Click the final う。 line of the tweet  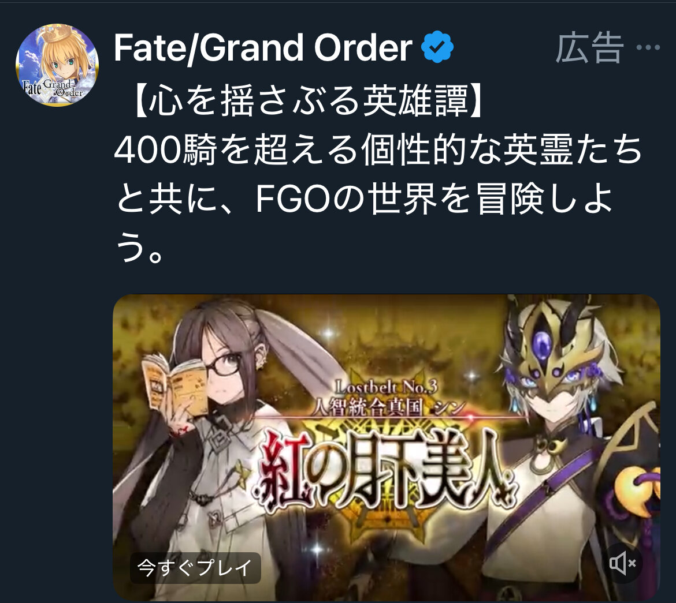click(x=139, y=248)
